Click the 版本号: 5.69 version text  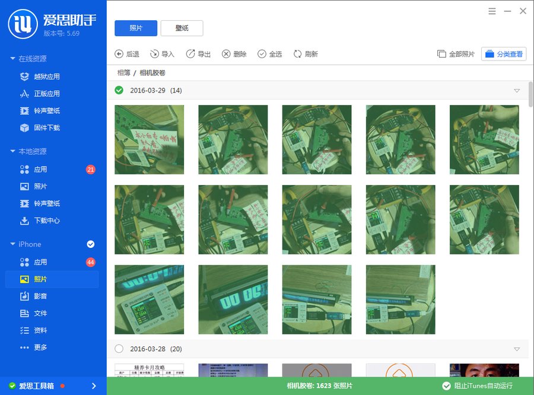pyautogui.click(x=62, y=33)
